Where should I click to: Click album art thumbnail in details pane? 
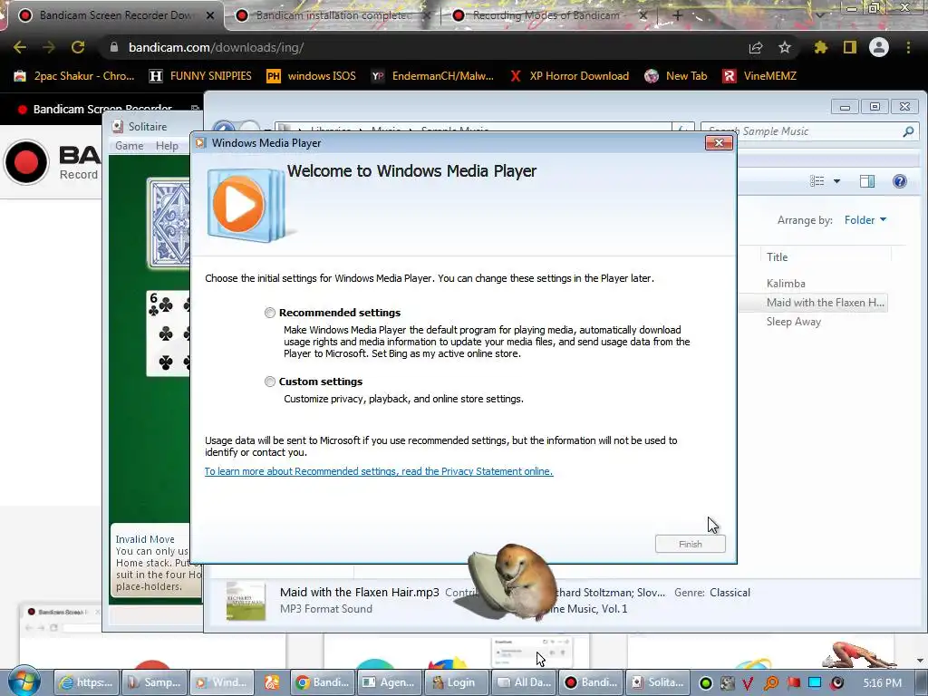pos(246,600)
